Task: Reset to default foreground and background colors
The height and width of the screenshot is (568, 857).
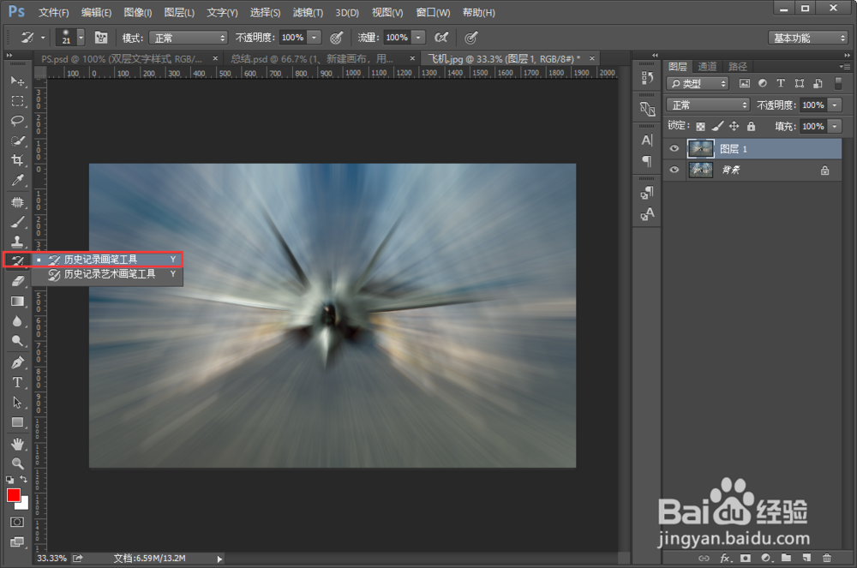Action: click(x=9, y=480)
